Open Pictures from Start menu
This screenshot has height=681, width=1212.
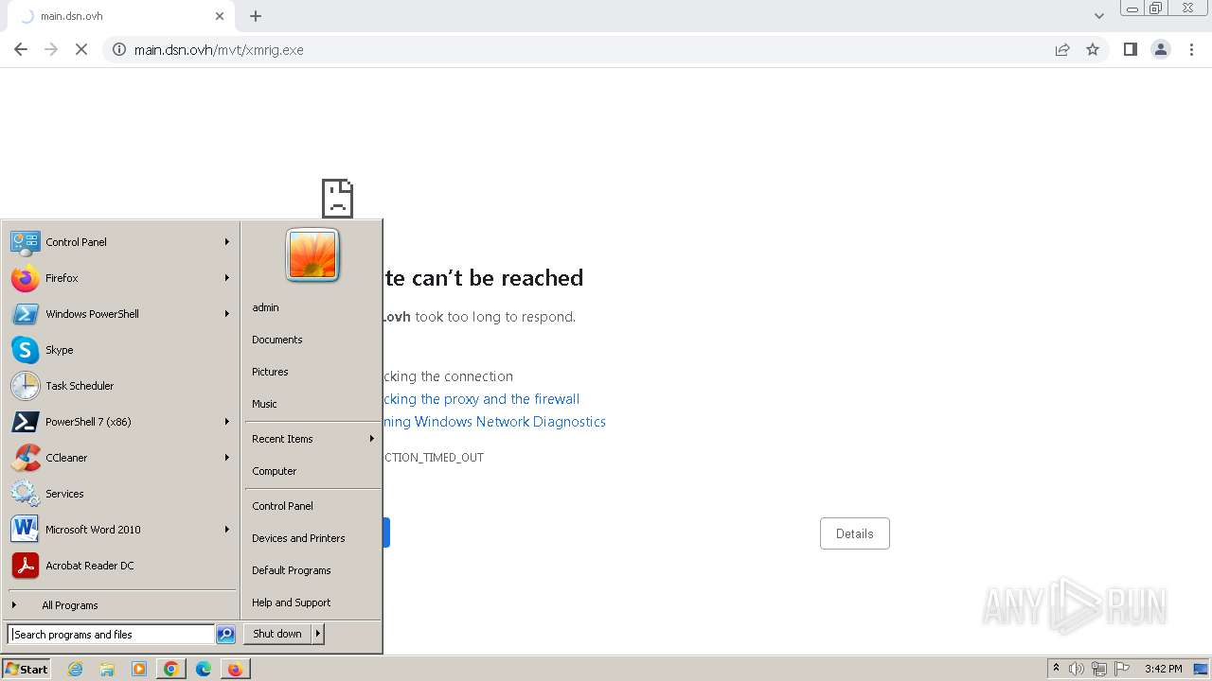click(x=312, y=372)
